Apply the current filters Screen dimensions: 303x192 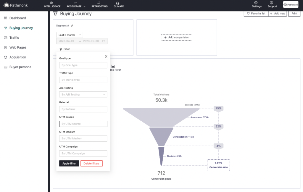69,163
